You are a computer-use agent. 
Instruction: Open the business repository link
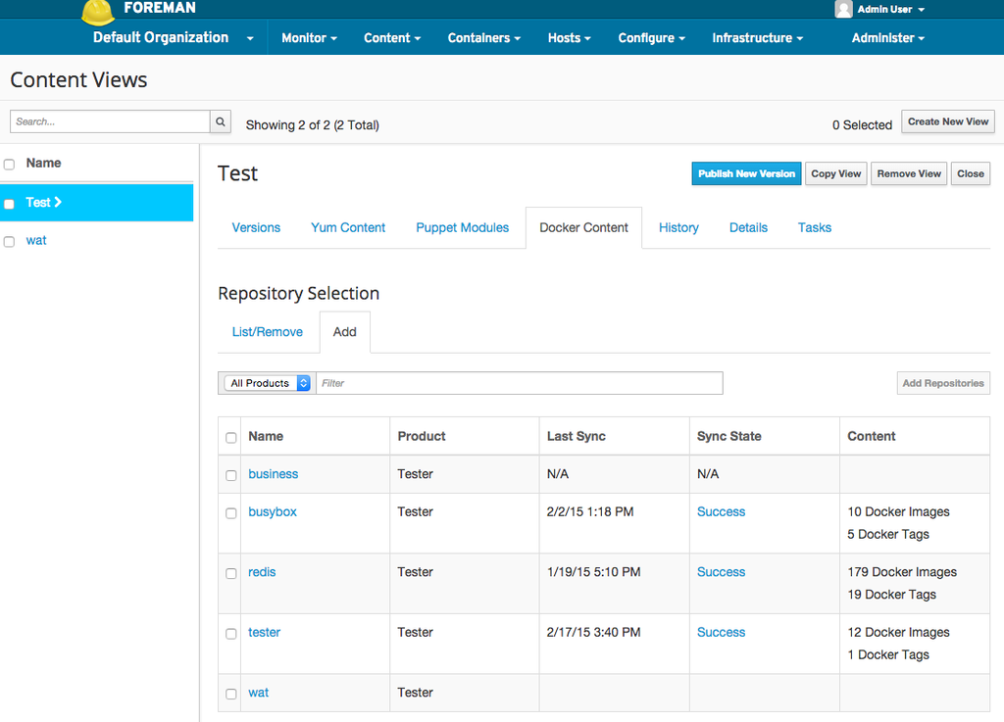point(274,474)
